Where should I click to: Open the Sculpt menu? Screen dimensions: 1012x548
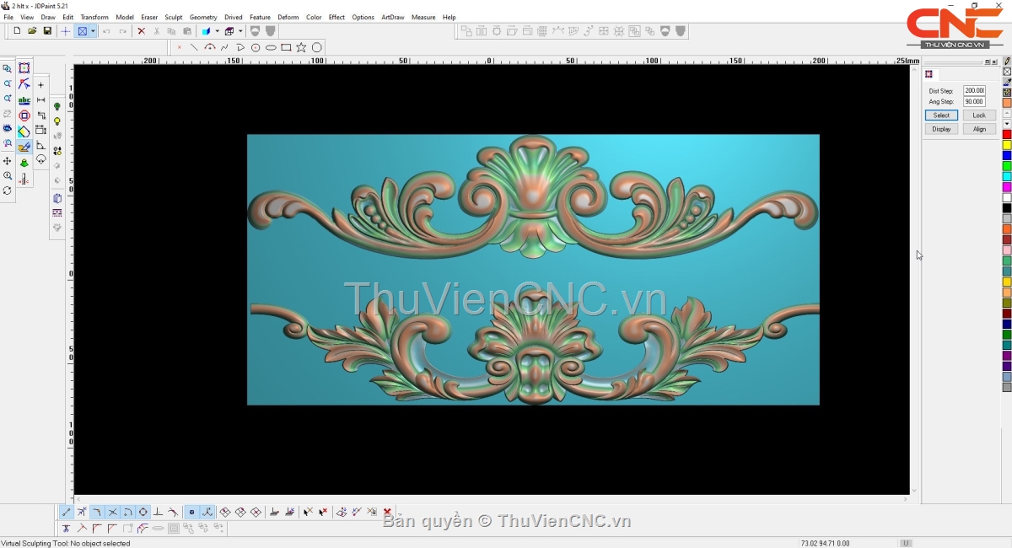[x=173, y=17]
